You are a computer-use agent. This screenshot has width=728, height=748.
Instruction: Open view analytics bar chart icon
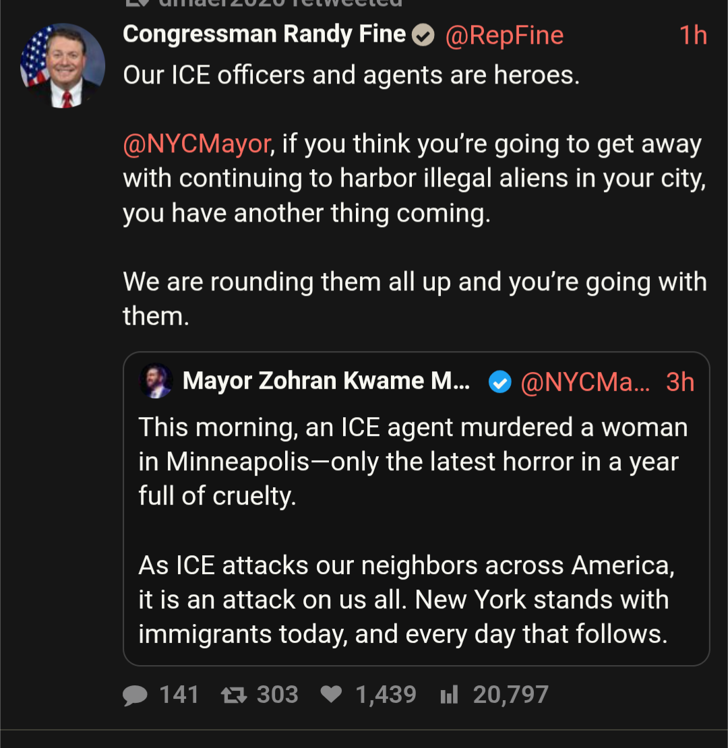point(449,695)
